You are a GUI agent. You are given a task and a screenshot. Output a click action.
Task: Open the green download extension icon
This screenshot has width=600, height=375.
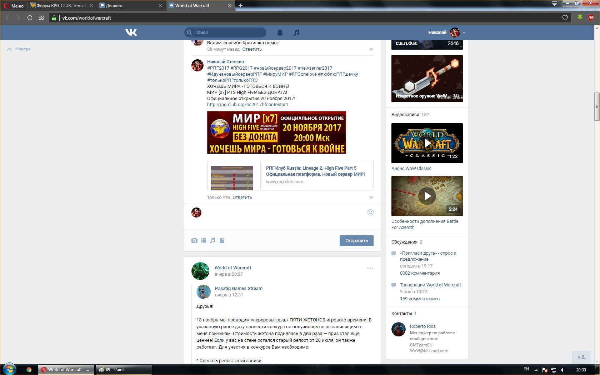click(x=580, y=17)
